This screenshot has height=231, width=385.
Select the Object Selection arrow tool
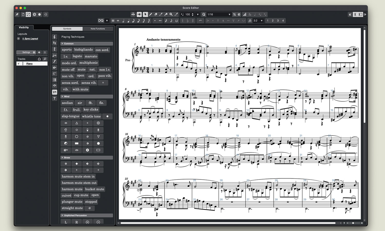tap(145, 14)
